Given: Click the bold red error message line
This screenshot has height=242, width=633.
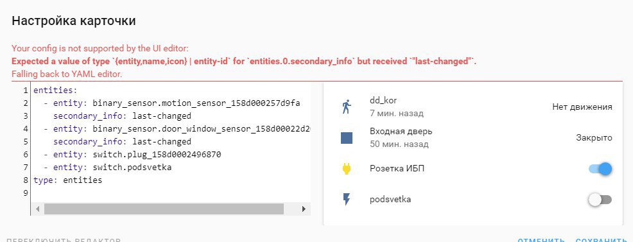Looking at the screenshot, I should 244,62.
